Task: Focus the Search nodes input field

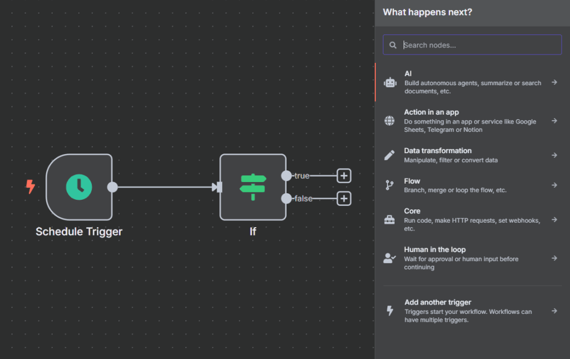Action: [x=472, y=45]
